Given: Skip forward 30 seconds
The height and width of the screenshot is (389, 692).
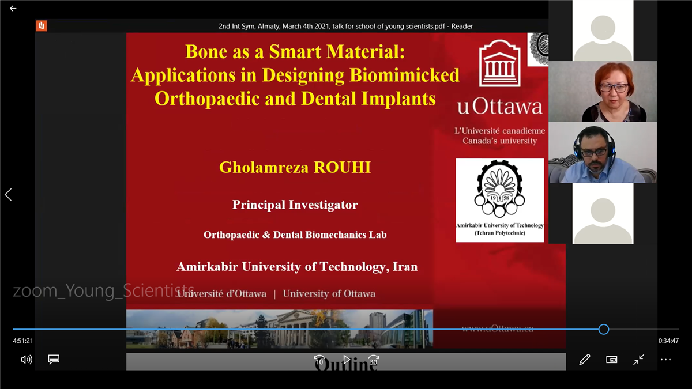Looking at the screenshot, I should click(x=373, y=360).
